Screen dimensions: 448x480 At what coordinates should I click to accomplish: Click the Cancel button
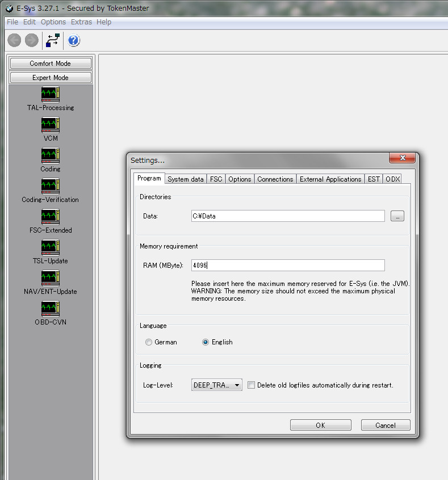point(386,425)
